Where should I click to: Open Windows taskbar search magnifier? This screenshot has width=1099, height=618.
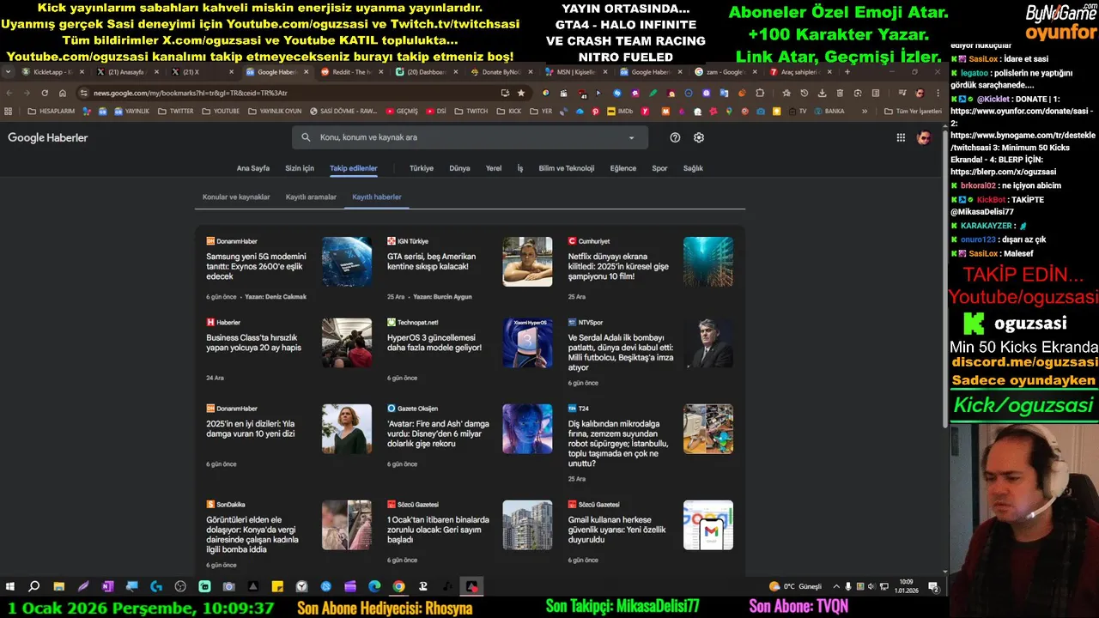point(34,587)
